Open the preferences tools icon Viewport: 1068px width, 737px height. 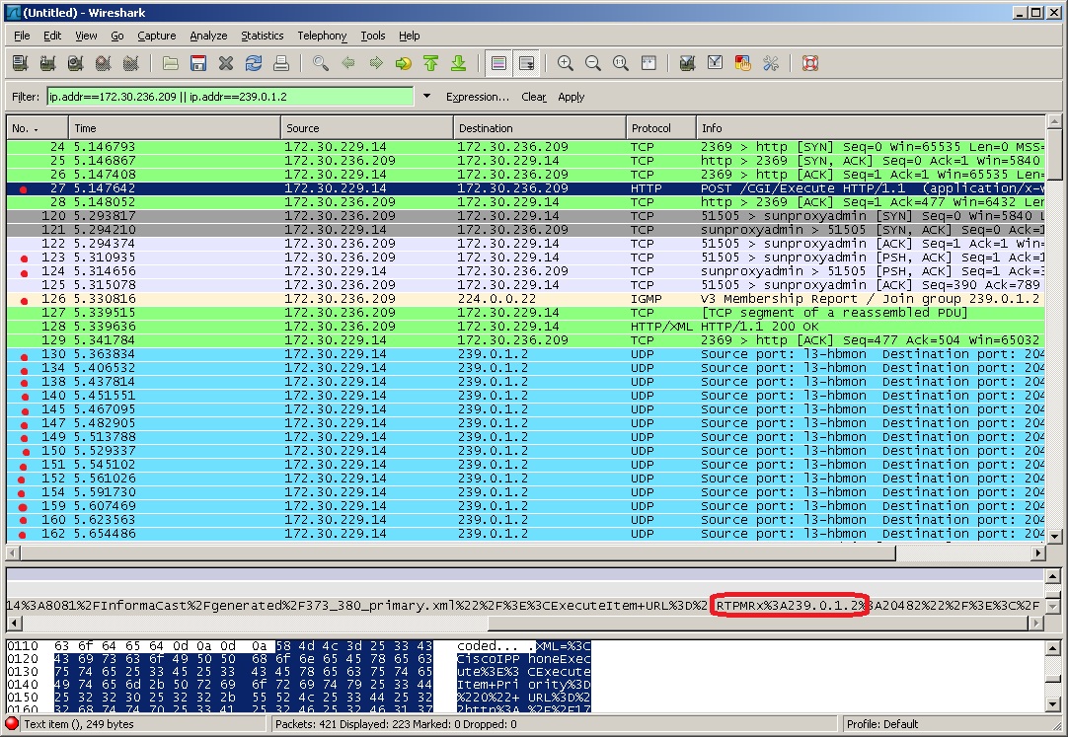coord(771,63)
